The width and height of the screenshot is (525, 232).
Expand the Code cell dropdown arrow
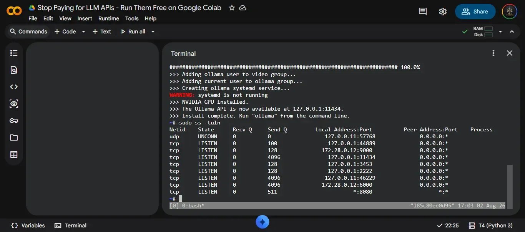(x=83, y=31)
